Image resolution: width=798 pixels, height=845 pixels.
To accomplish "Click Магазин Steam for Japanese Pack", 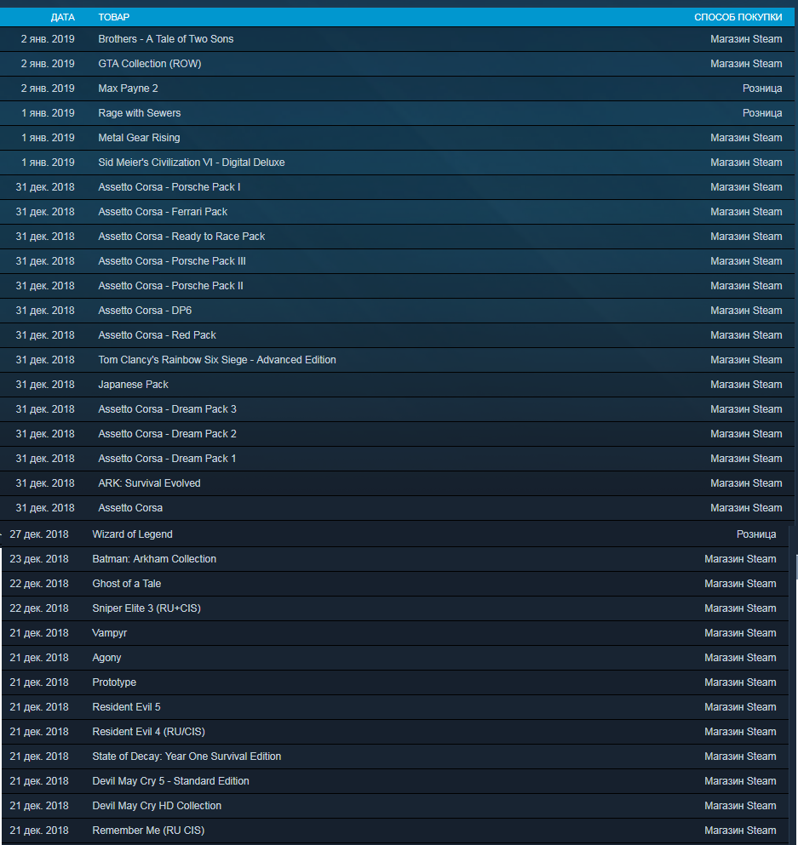I will (746, 385).
